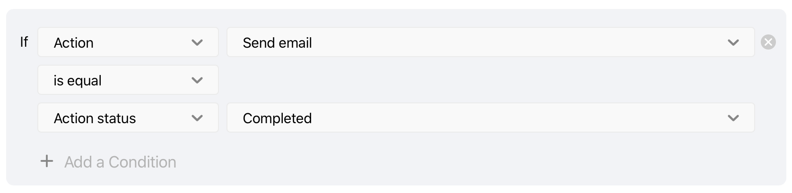The image size is (792, 193).
Task: Click the is equal comparison text
Action: [78, 81]
